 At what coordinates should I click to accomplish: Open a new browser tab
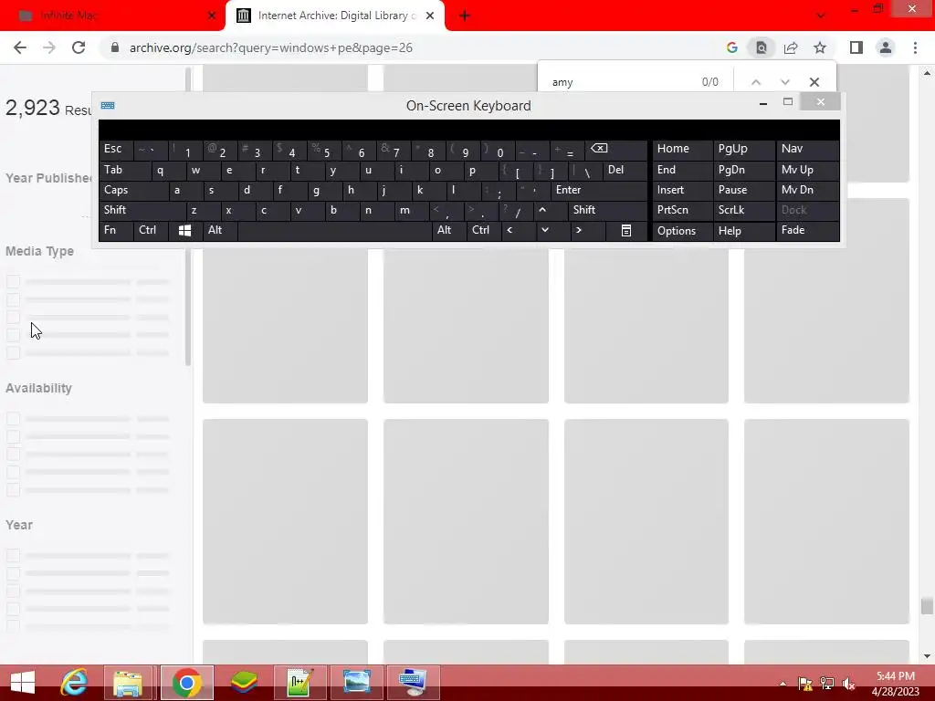point(465,16)
